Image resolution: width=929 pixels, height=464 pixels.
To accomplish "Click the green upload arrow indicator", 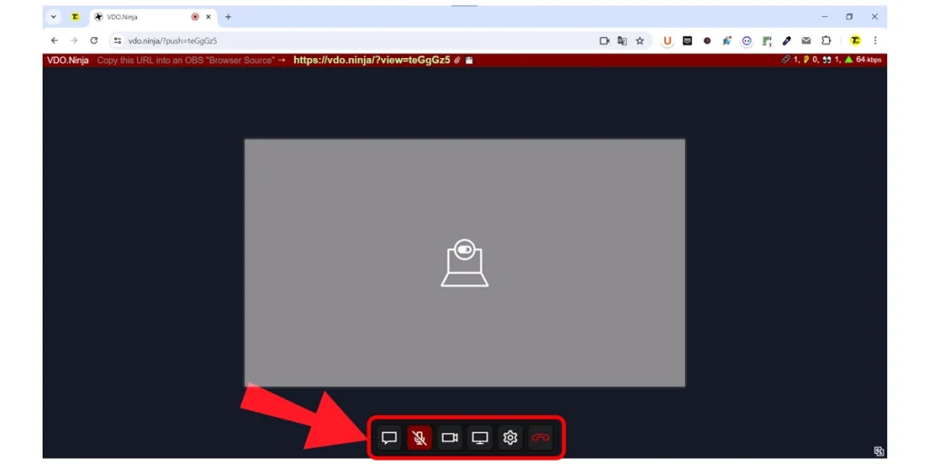I will (x=848, y=59).
